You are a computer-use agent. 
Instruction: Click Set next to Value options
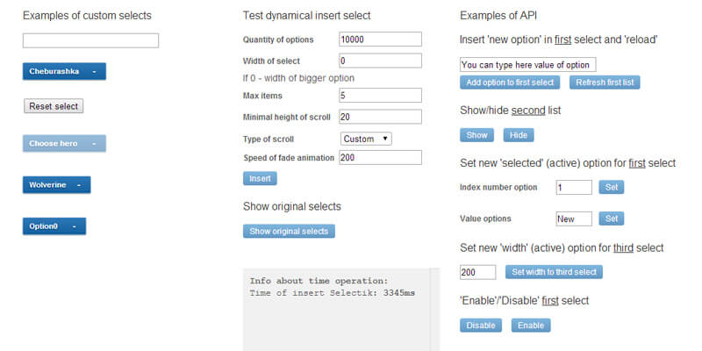[x=611, y=218]
